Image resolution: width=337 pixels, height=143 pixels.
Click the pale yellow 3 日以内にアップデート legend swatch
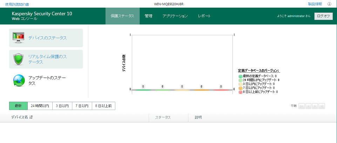click(x=241, y=84)
